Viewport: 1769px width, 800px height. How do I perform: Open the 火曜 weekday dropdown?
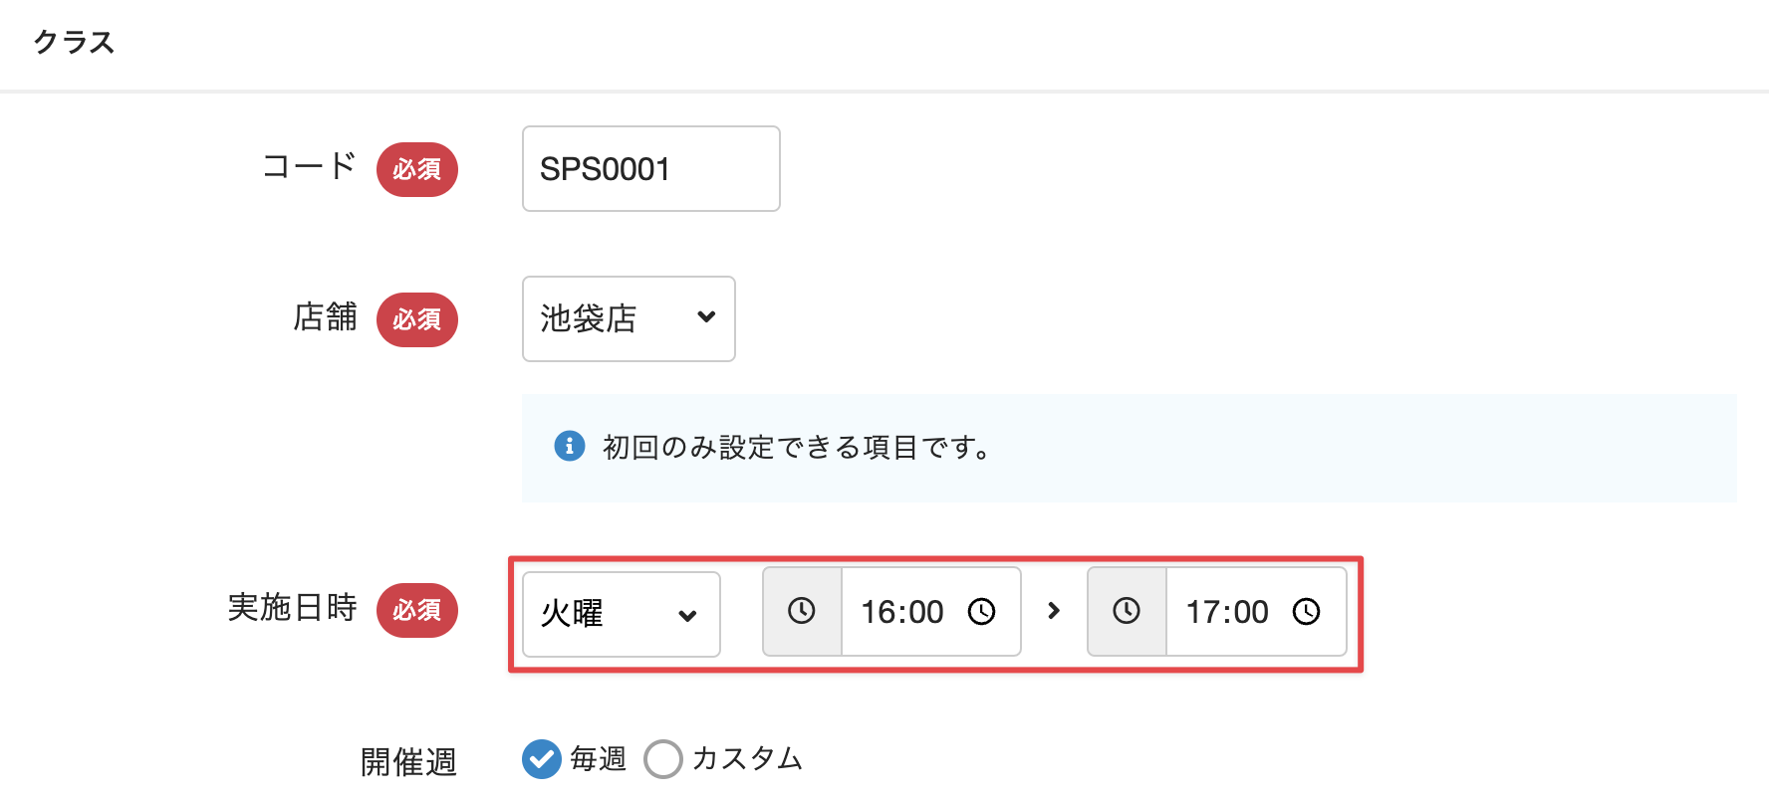[622, 614]
